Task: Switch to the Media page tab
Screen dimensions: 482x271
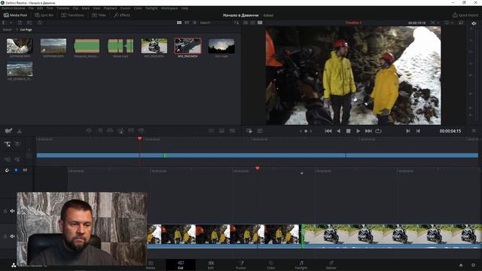Action: (x=151, y=265)
